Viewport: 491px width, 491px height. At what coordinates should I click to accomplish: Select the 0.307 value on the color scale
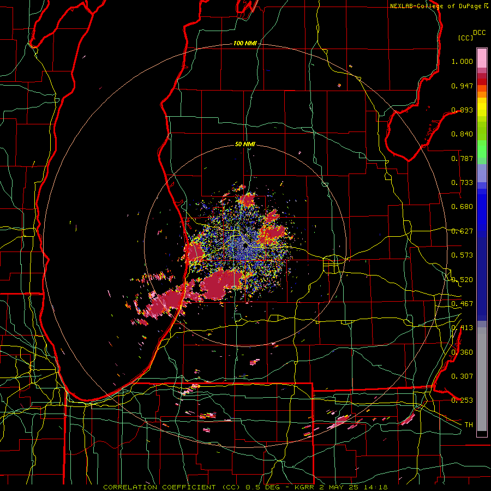pos(462,376)
